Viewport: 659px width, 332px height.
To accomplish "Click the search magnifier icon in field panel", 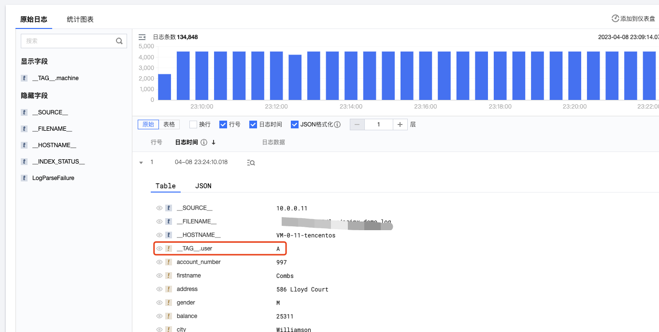I will (x=119, y=41).
